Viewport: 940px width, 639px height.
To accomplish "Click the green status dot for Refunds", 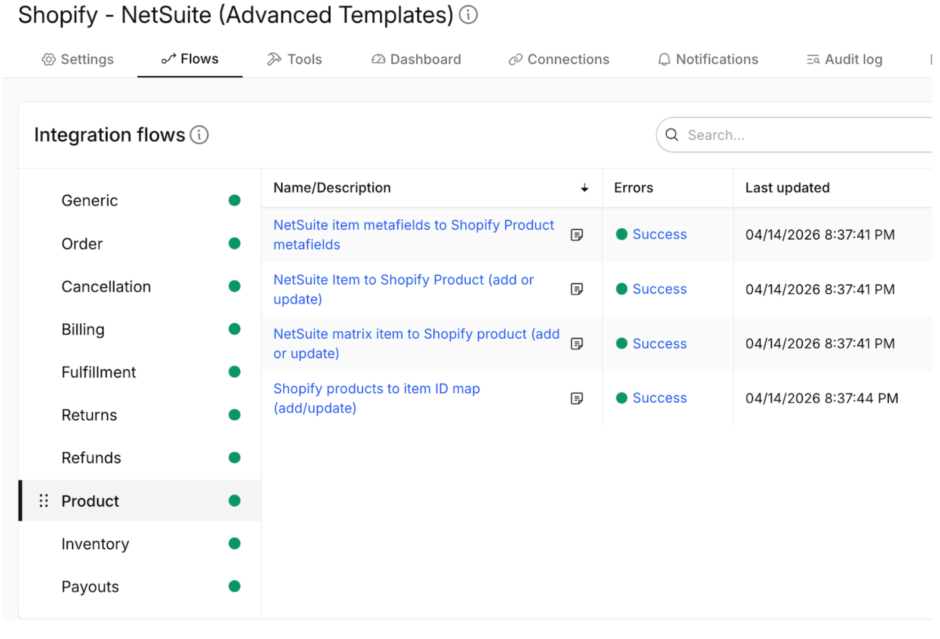I will click(x=234, y=457).
